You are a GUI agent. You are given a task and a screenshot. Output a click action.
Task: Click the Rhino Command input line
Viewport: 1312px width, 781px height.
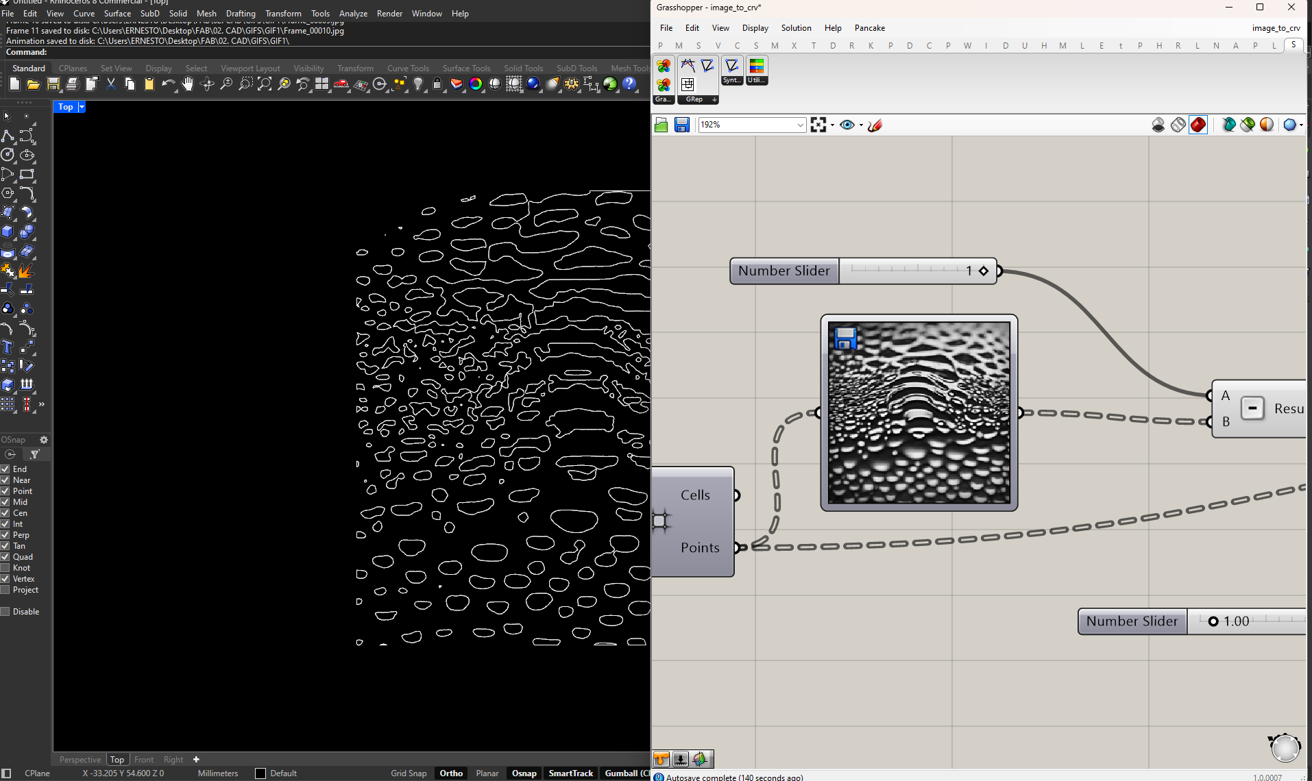tap(325, 52)
